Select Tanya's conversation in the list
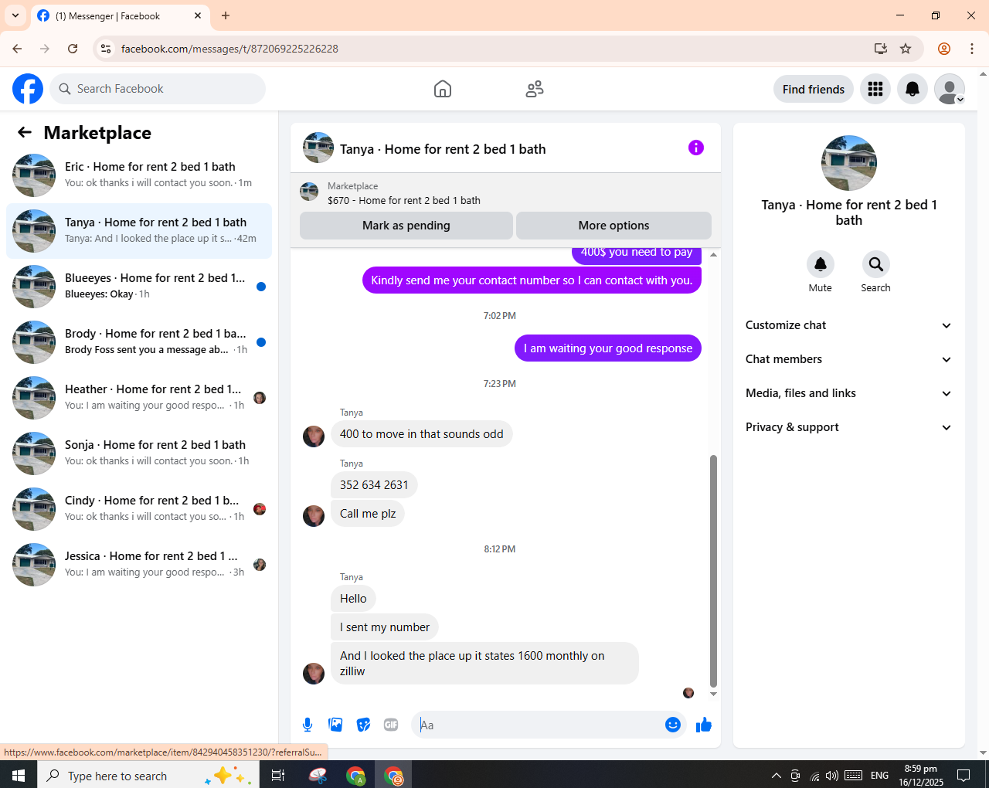This screenshot has width=989, height=788. (139, 231)
